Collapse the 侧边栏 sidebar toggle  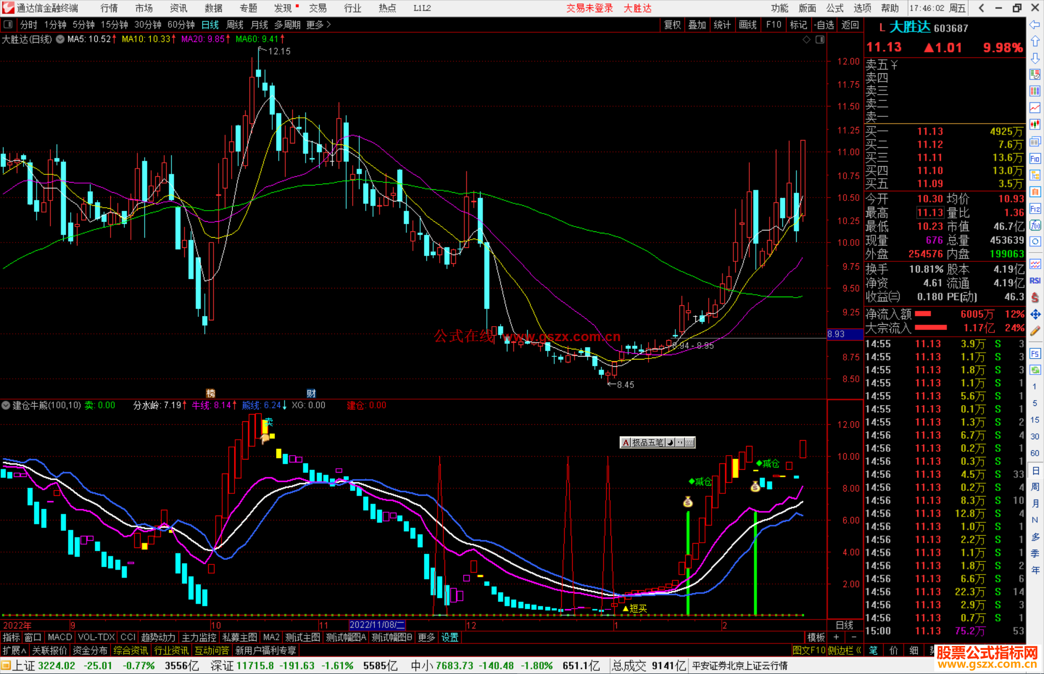tap(844, 650)
